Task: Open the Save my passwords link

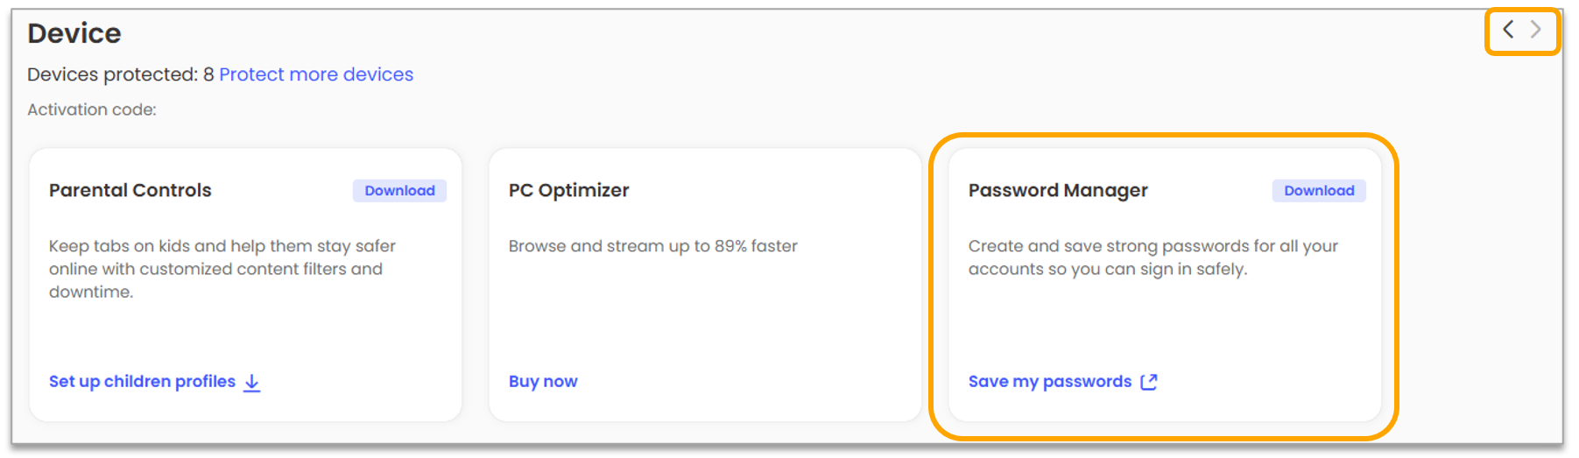Action: [1049, 382]
